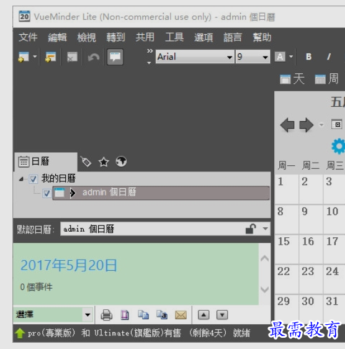345x349 pixels.
Task: Toggle the popup reminder bubble icon
Action: 115,57
